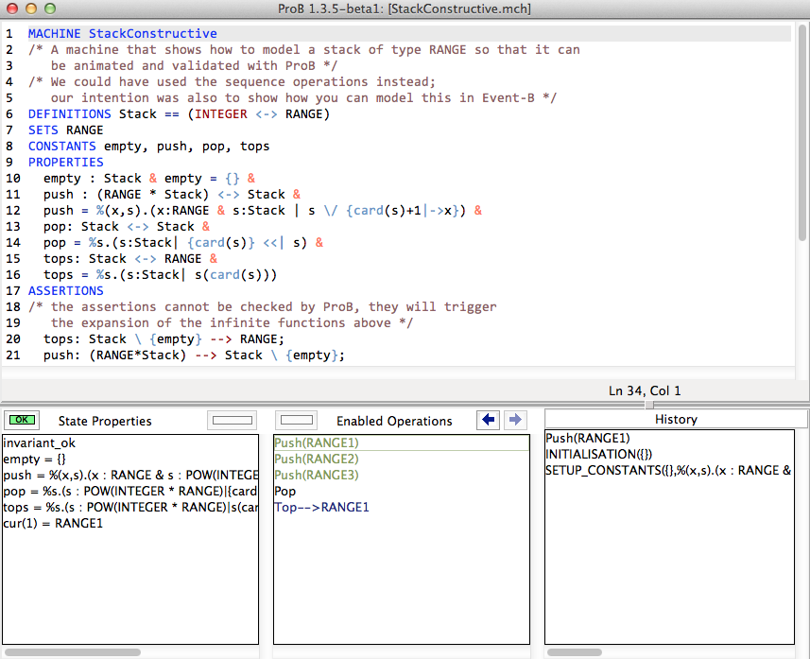Click the History panel horizontal scrollbar
This screenshot has width=810, height=659.
[x=575, y=652]
